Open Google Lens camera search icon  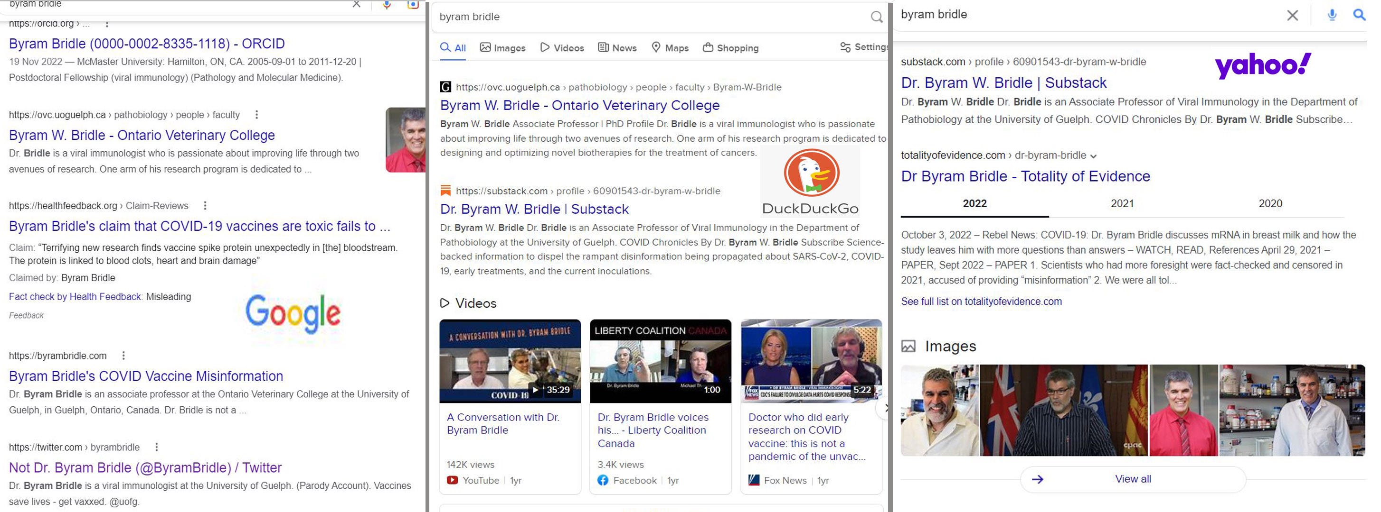pyautogui.click(x=413, y=4)
